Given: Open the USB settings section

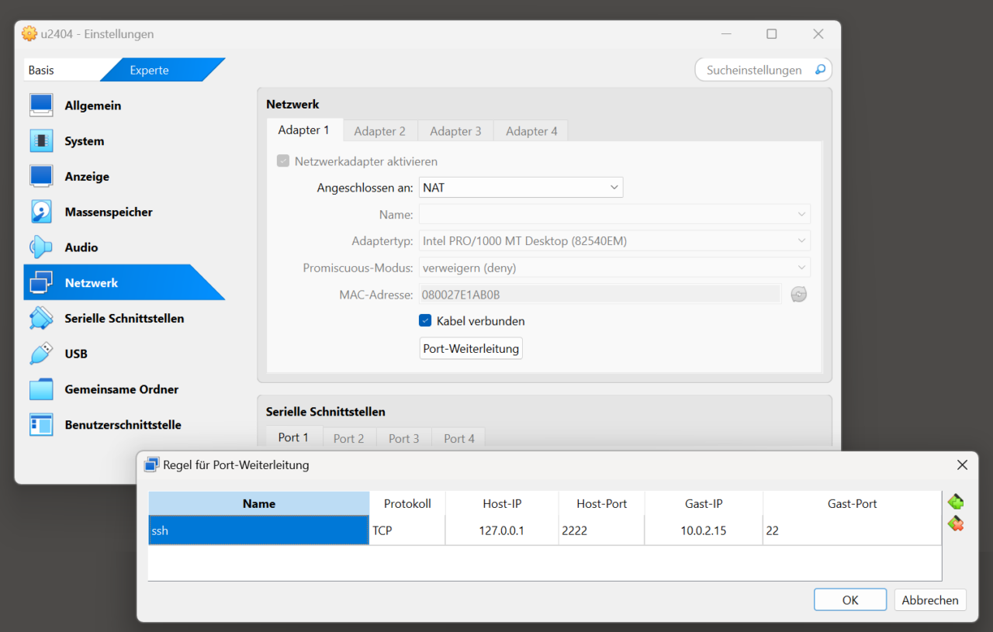Looking at the screenshot, I should 76,354.
